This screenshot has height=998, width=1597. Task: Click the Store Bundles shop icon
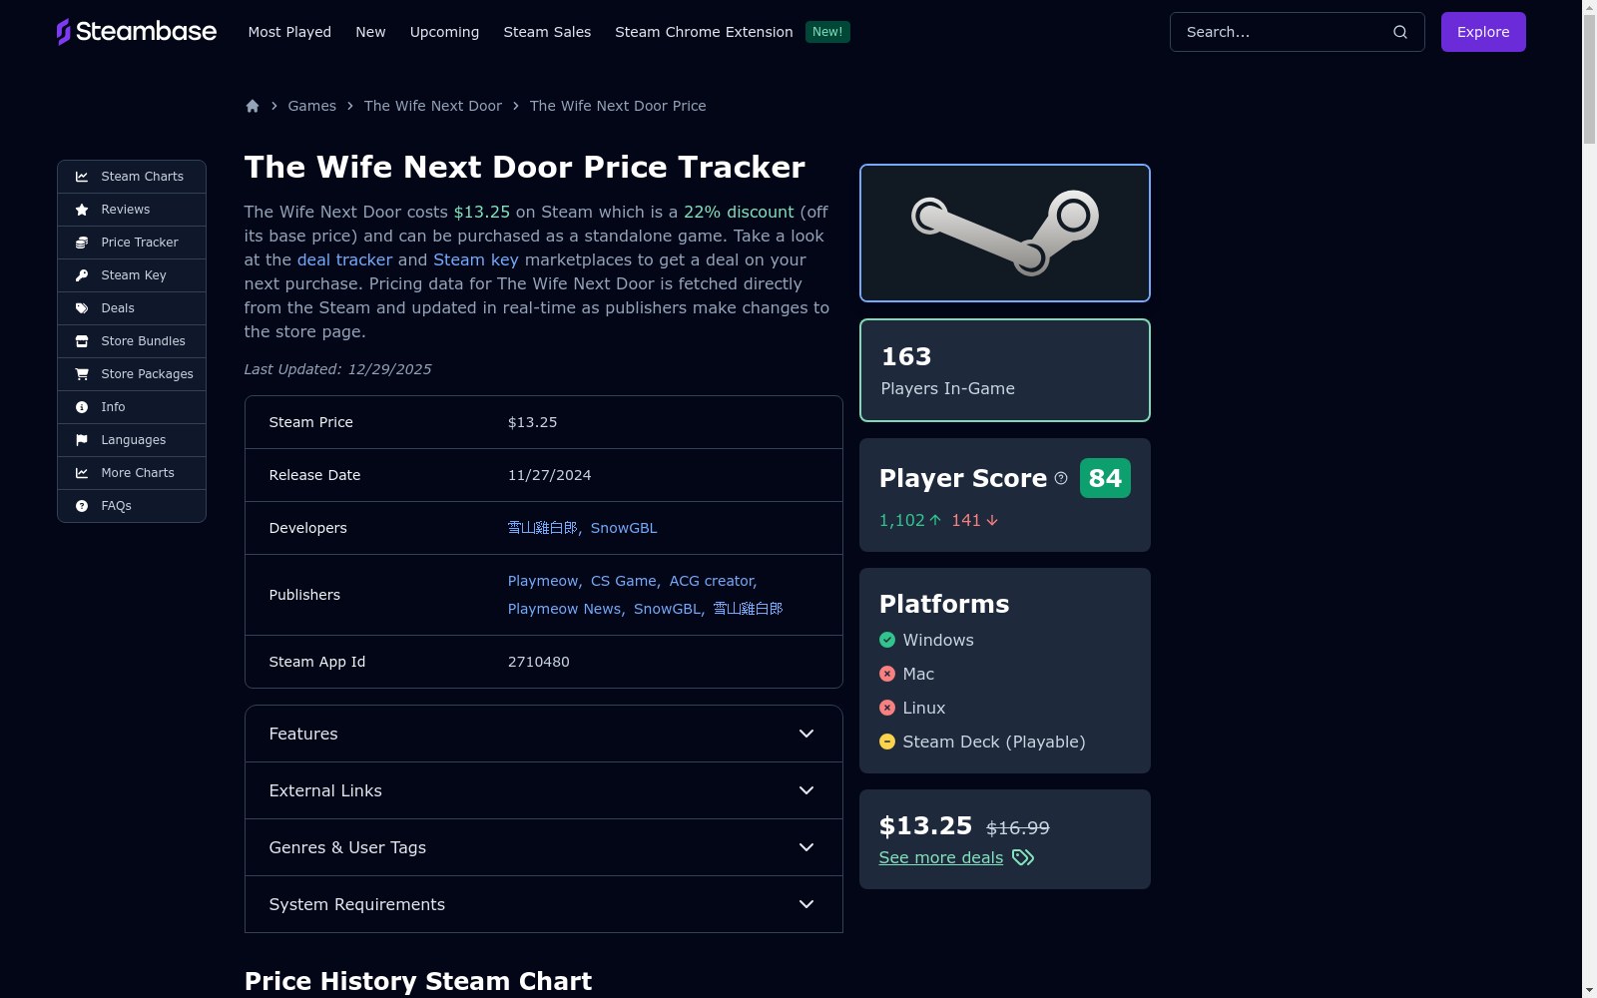pos(82,341)
